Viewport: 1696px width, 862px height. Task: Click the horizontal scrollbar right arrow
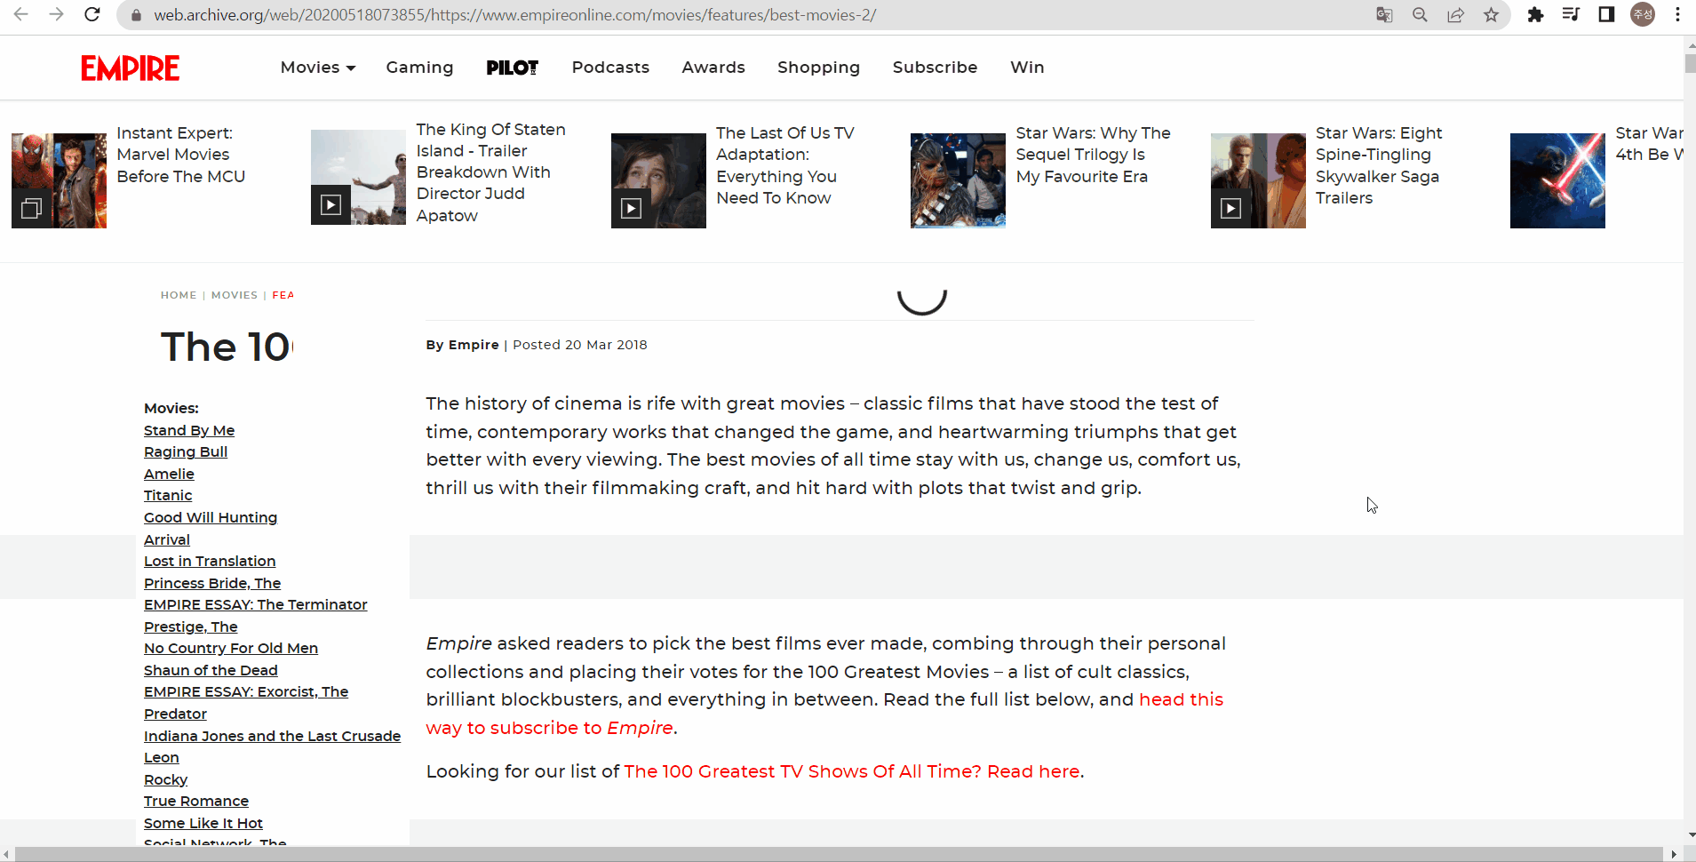click(x=1674, y=855)
